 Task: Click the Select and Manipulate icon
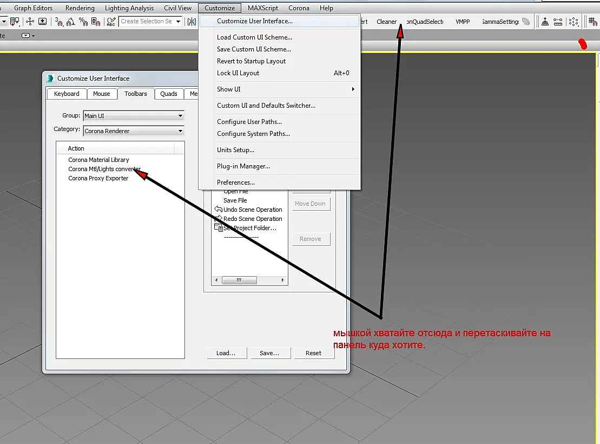pyautogui.click(x=30, y=22)
